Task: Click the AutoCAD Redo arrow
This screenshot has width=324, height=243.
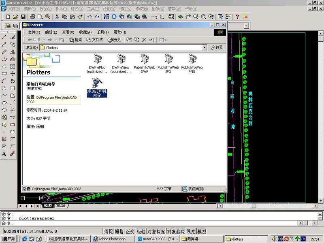Action: coord(97,17)
